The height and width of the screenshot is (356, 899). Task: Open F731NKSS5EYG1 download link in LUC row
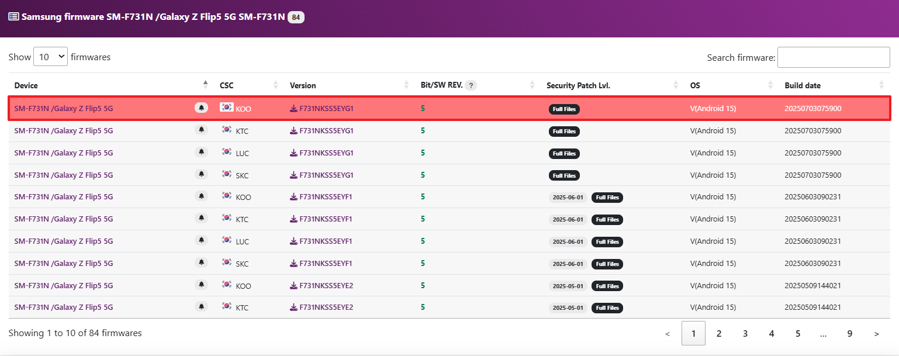321,153
